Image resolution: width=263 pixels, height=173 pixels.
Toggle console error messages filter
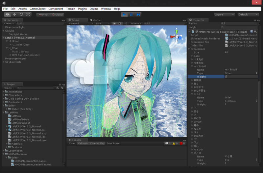coord(182,143)
